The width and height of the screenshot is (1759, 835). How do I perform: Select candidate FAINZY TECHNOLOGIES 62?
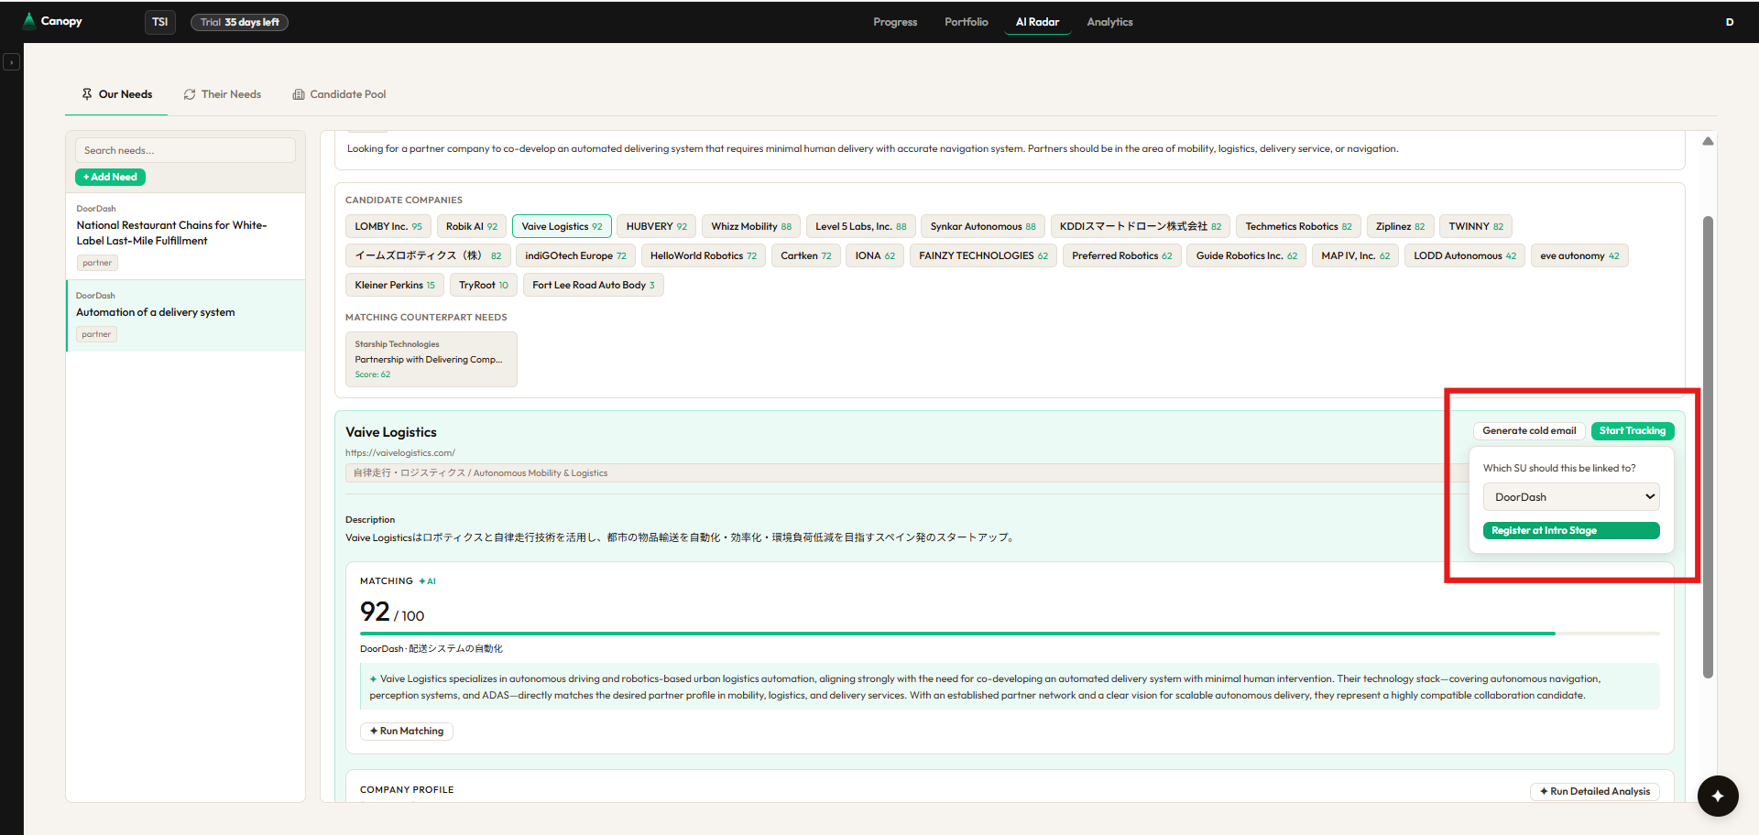(983, 255)
